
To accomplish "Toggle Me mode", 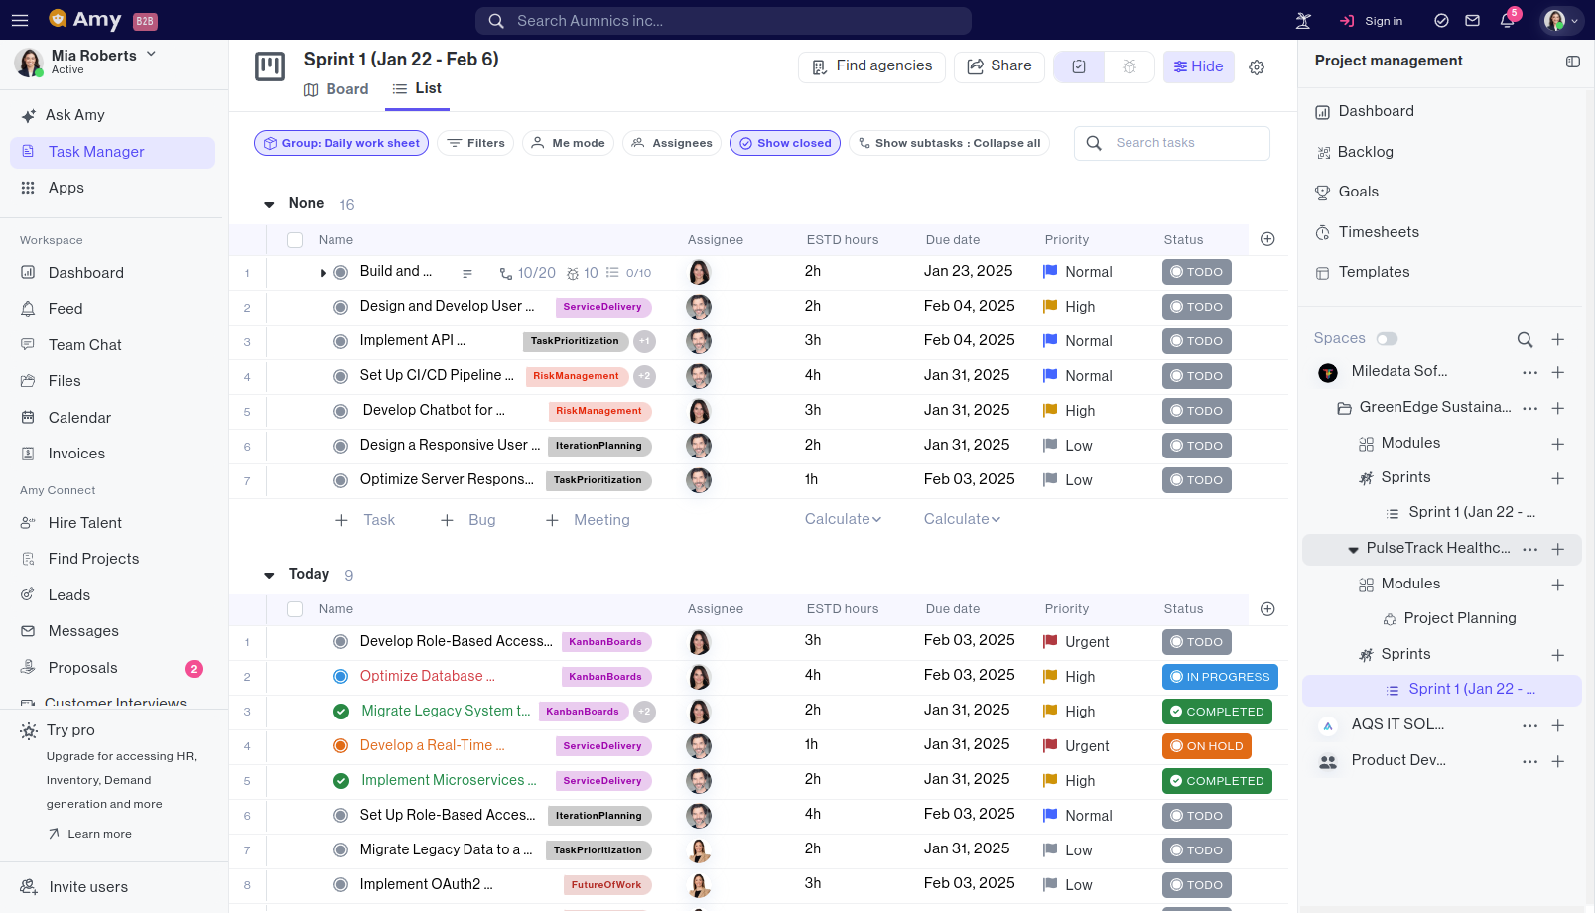I will click(x=568, y=143).
